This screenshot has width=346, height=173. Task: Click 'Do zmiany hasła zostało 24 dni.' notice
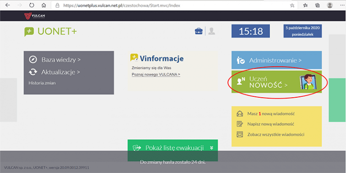coord(173,163)
